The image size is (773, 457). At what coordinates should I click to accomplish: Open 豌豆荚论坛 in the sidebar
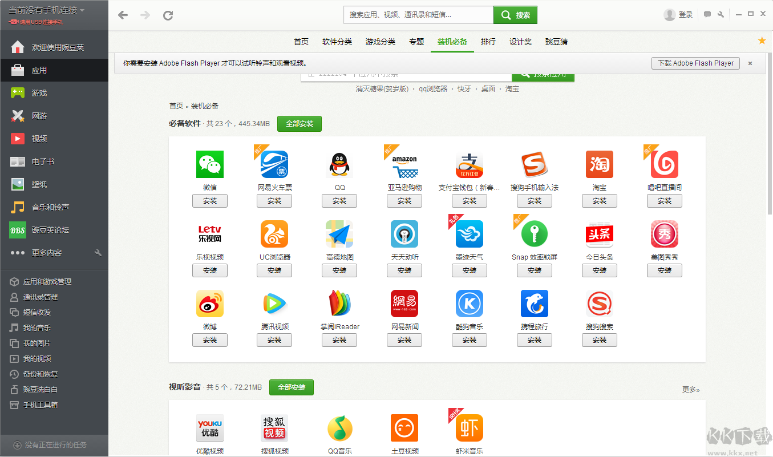coord(54,230)
